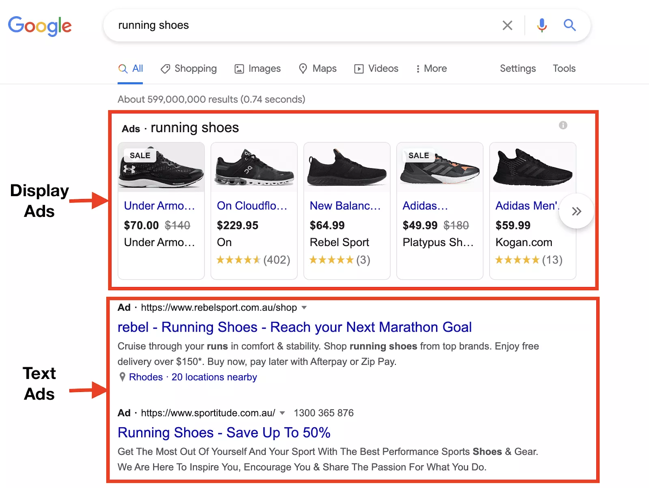
Task: Click the $70.00 price
Action: 141,225
